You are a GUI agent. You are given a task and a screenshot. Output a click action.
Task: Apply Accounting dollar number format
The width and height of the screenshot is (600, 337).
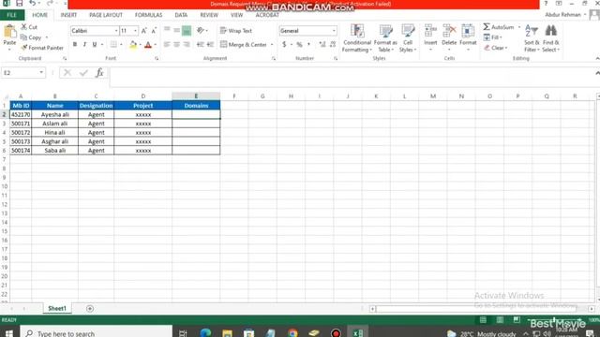pyautogui.click(x=284, y=45)
